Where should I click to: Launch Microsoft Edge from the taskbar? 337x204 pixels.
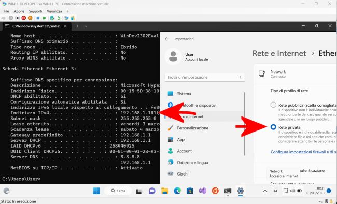(x=177, y=191)
